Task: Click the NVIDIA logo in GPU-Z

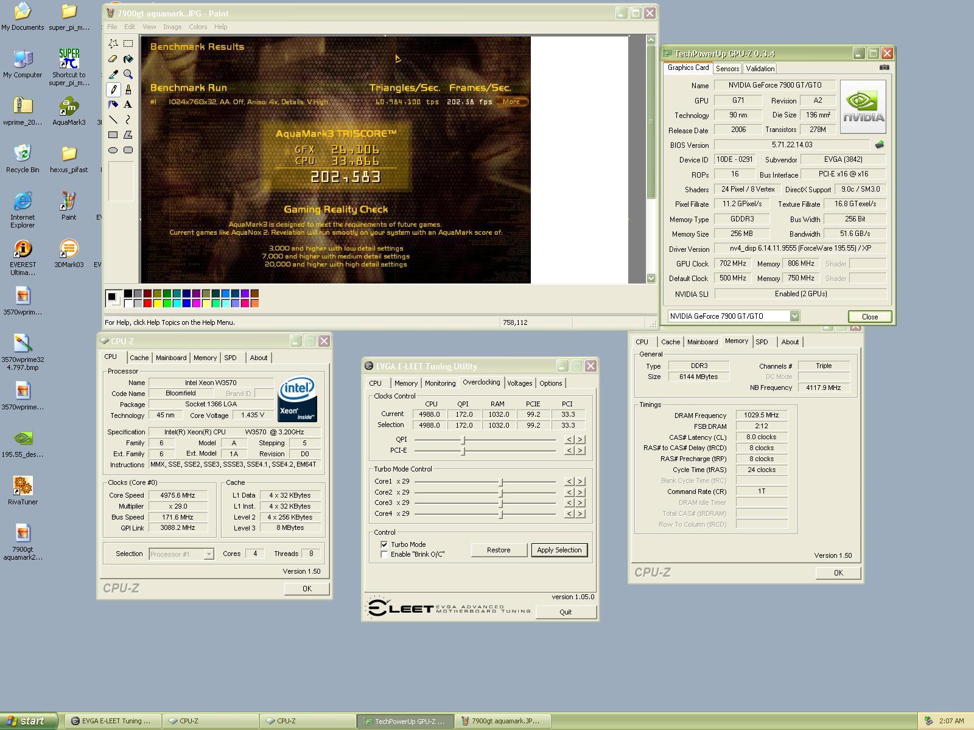Action: click(863, 106)
